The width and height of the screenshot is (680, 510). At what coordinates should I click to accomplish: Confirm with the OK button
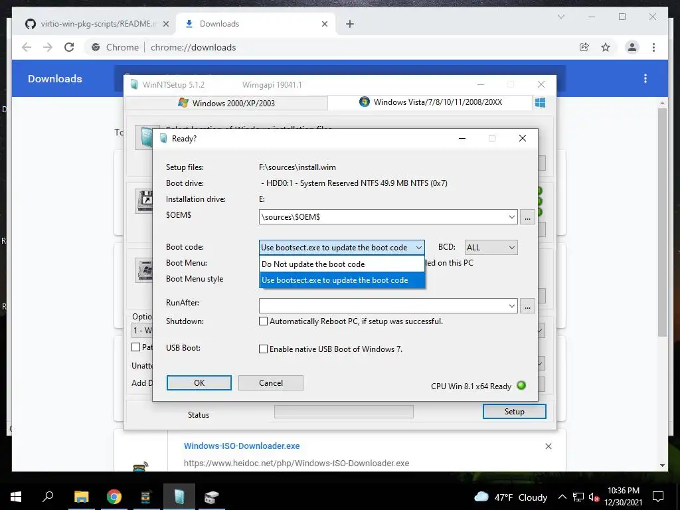199,383
